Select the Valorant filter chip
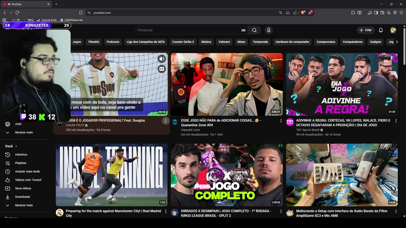The image size is (406, 228). tap(224, 42)
